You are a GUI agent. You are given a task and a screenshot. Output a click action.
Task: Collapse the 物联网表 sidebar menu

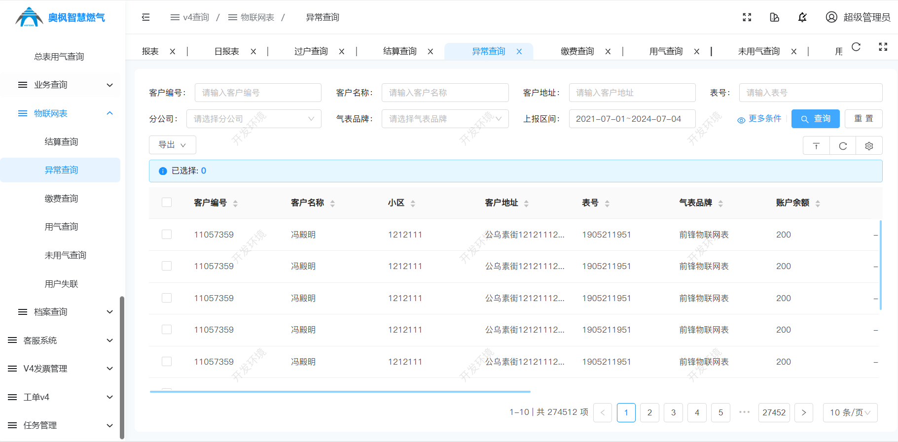pyautogui.click(x=60, y=113)
